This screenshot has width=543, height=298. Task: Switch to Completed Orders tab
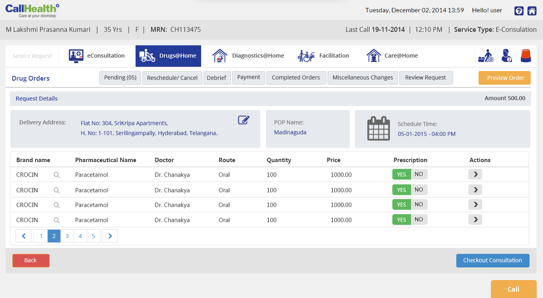(296, 78)
